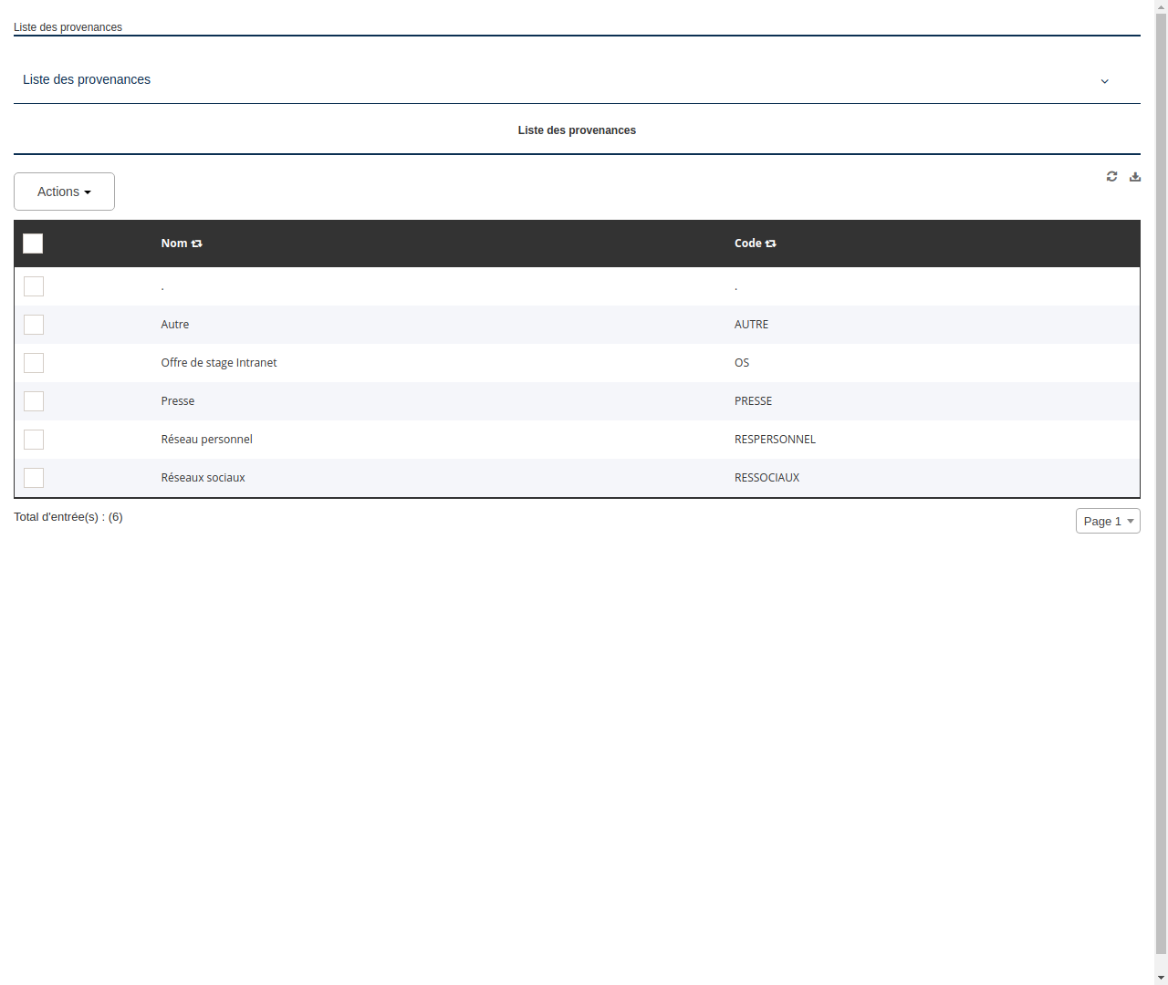Click the caret on the Actions button

[89, 192]
